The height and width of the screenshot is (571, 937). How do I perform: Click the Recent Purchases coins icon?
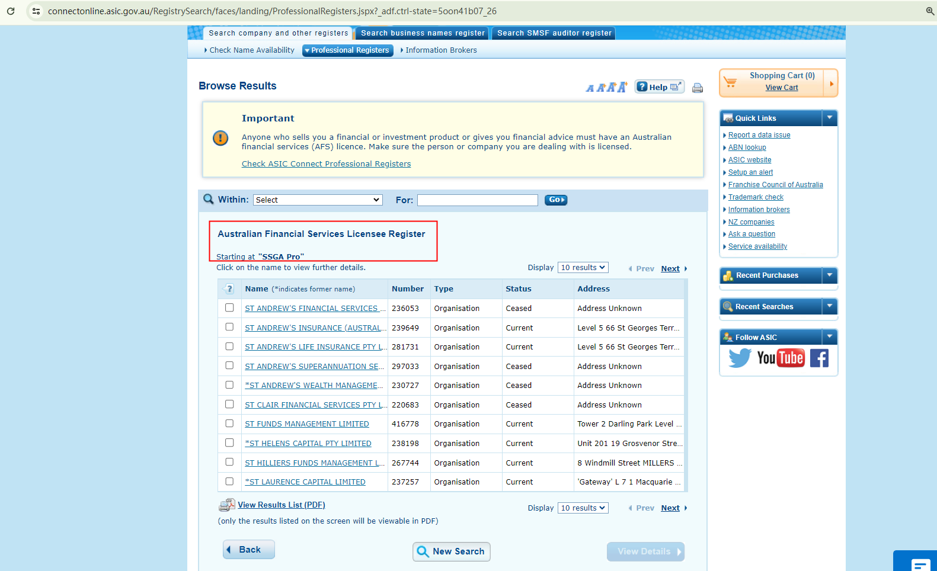(x=728, y=275)
